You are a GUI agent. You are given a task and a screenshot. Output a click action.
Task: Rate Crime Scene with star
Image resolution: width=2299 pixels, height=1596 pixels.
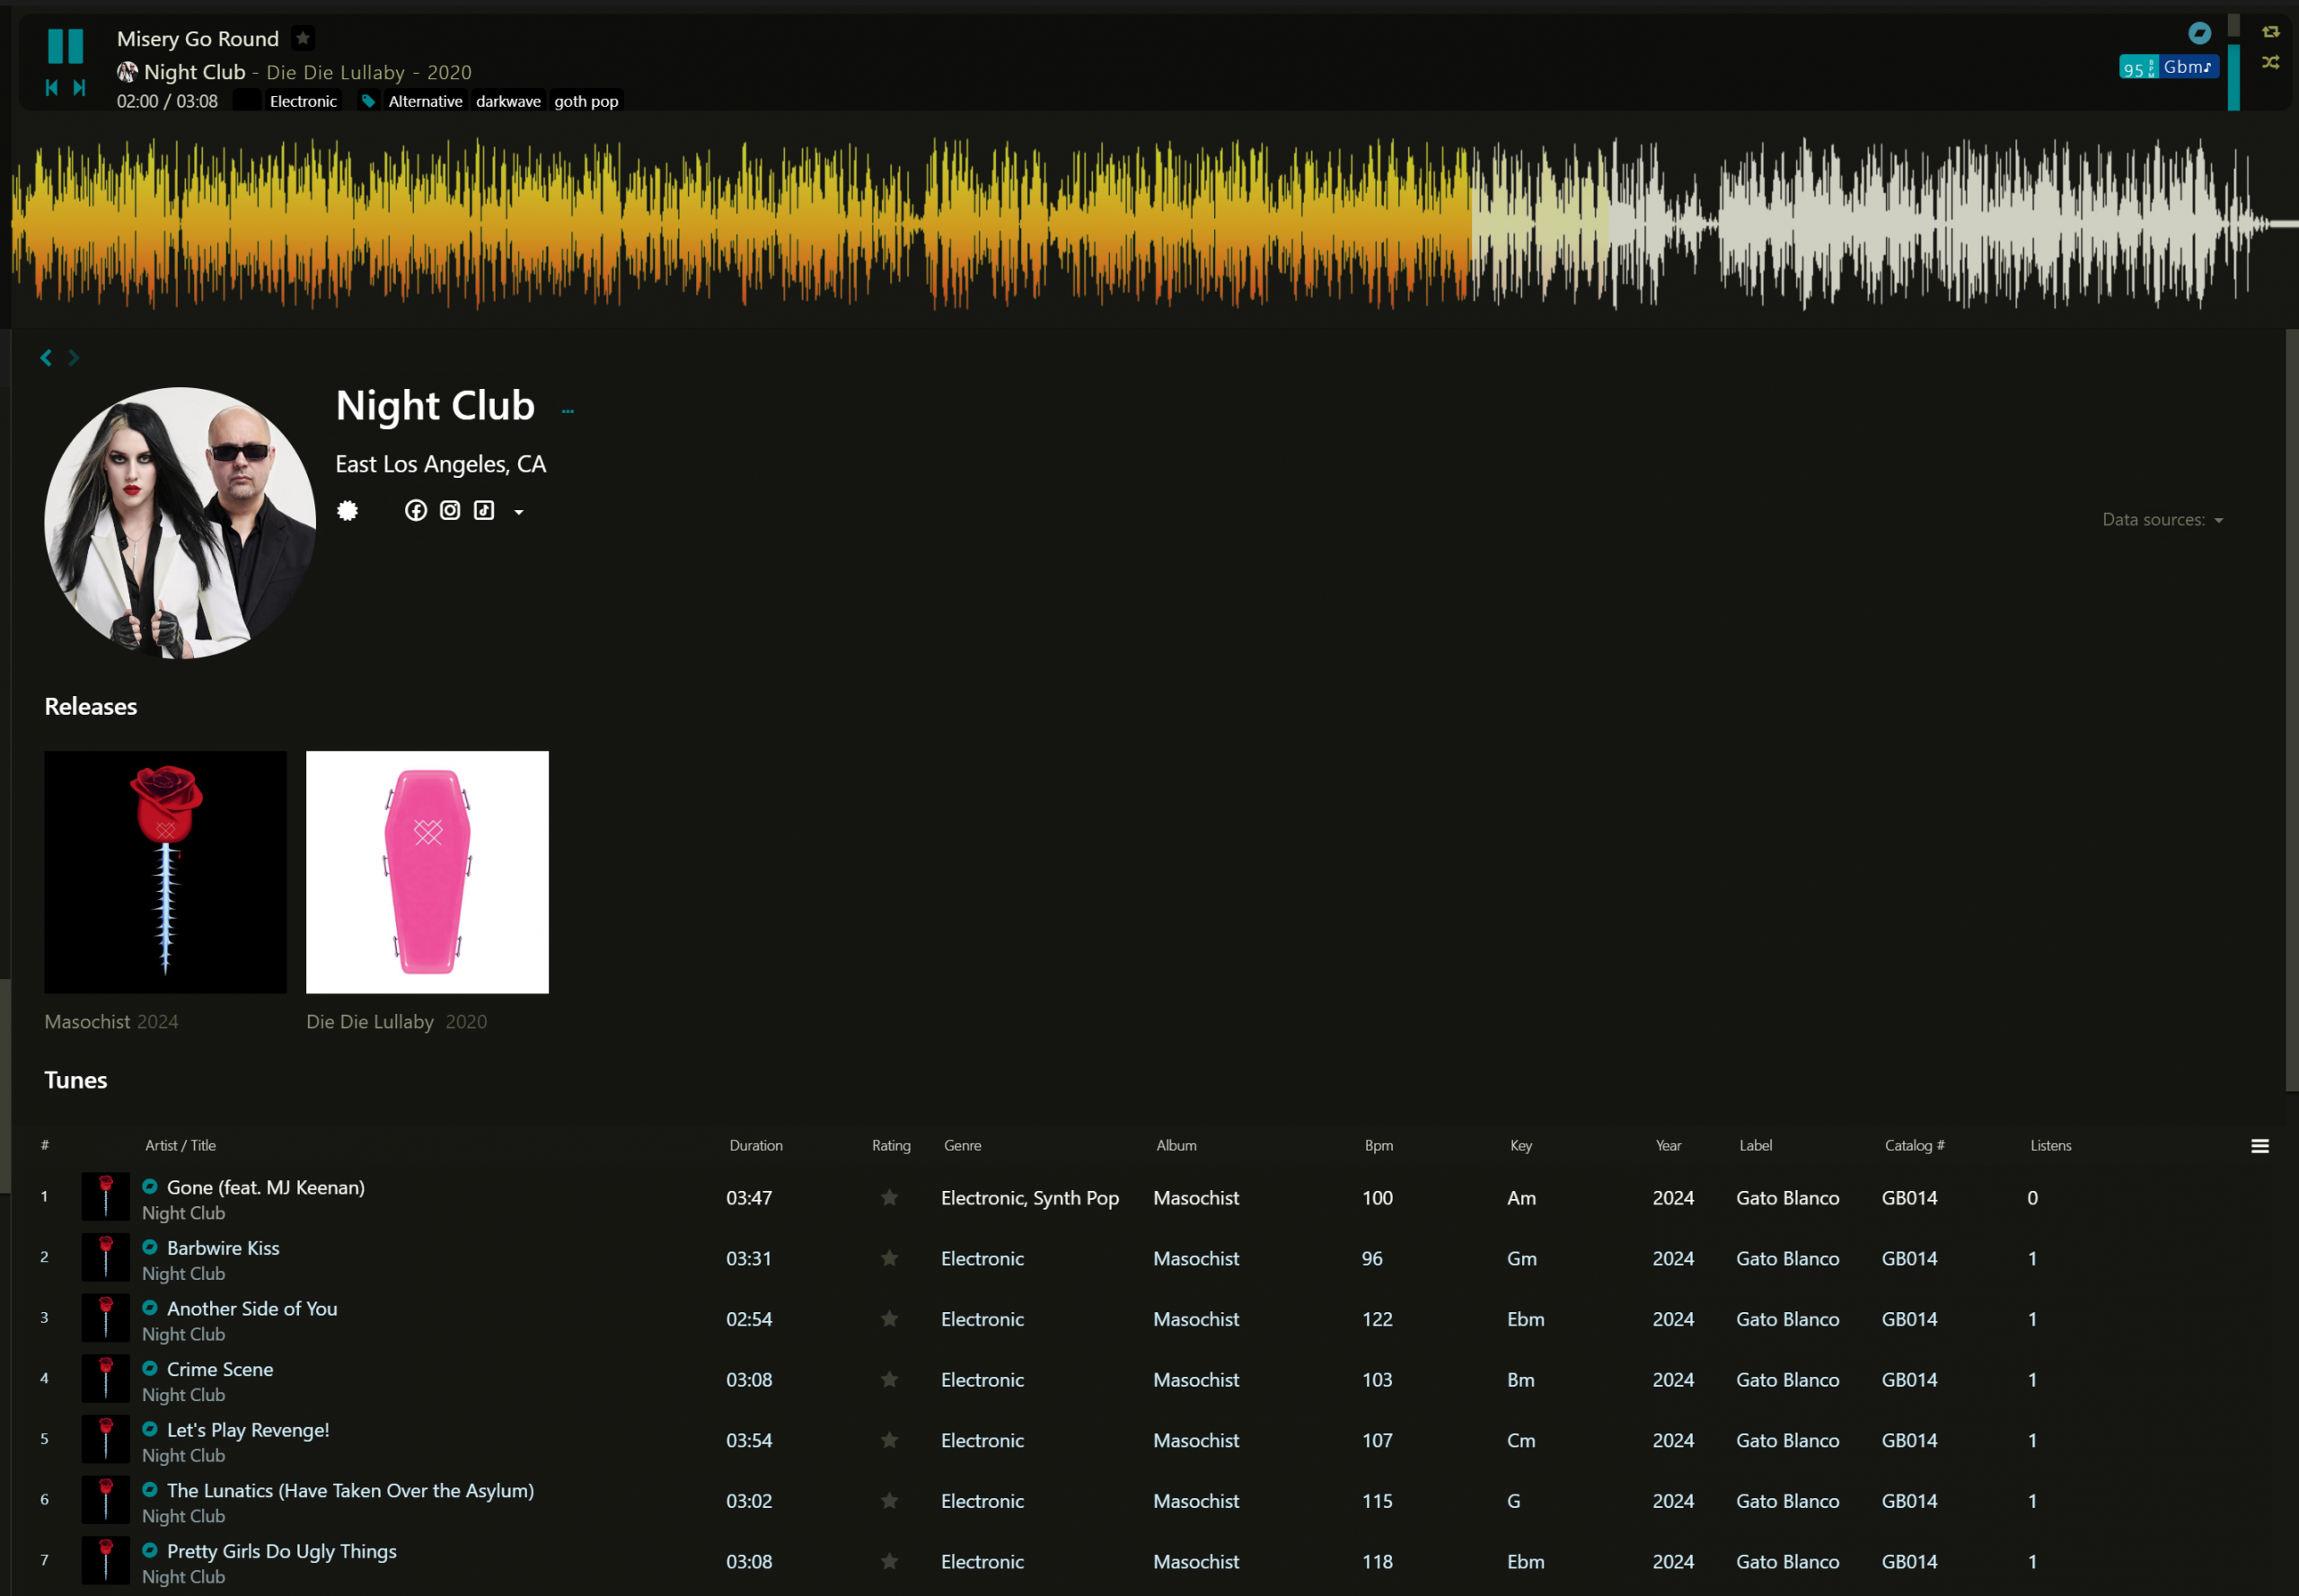pos(889,1379)
